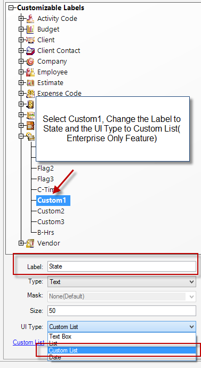Select the Custom3 tree item
This screenshot has height=368, width=201.
coord(51,222)
